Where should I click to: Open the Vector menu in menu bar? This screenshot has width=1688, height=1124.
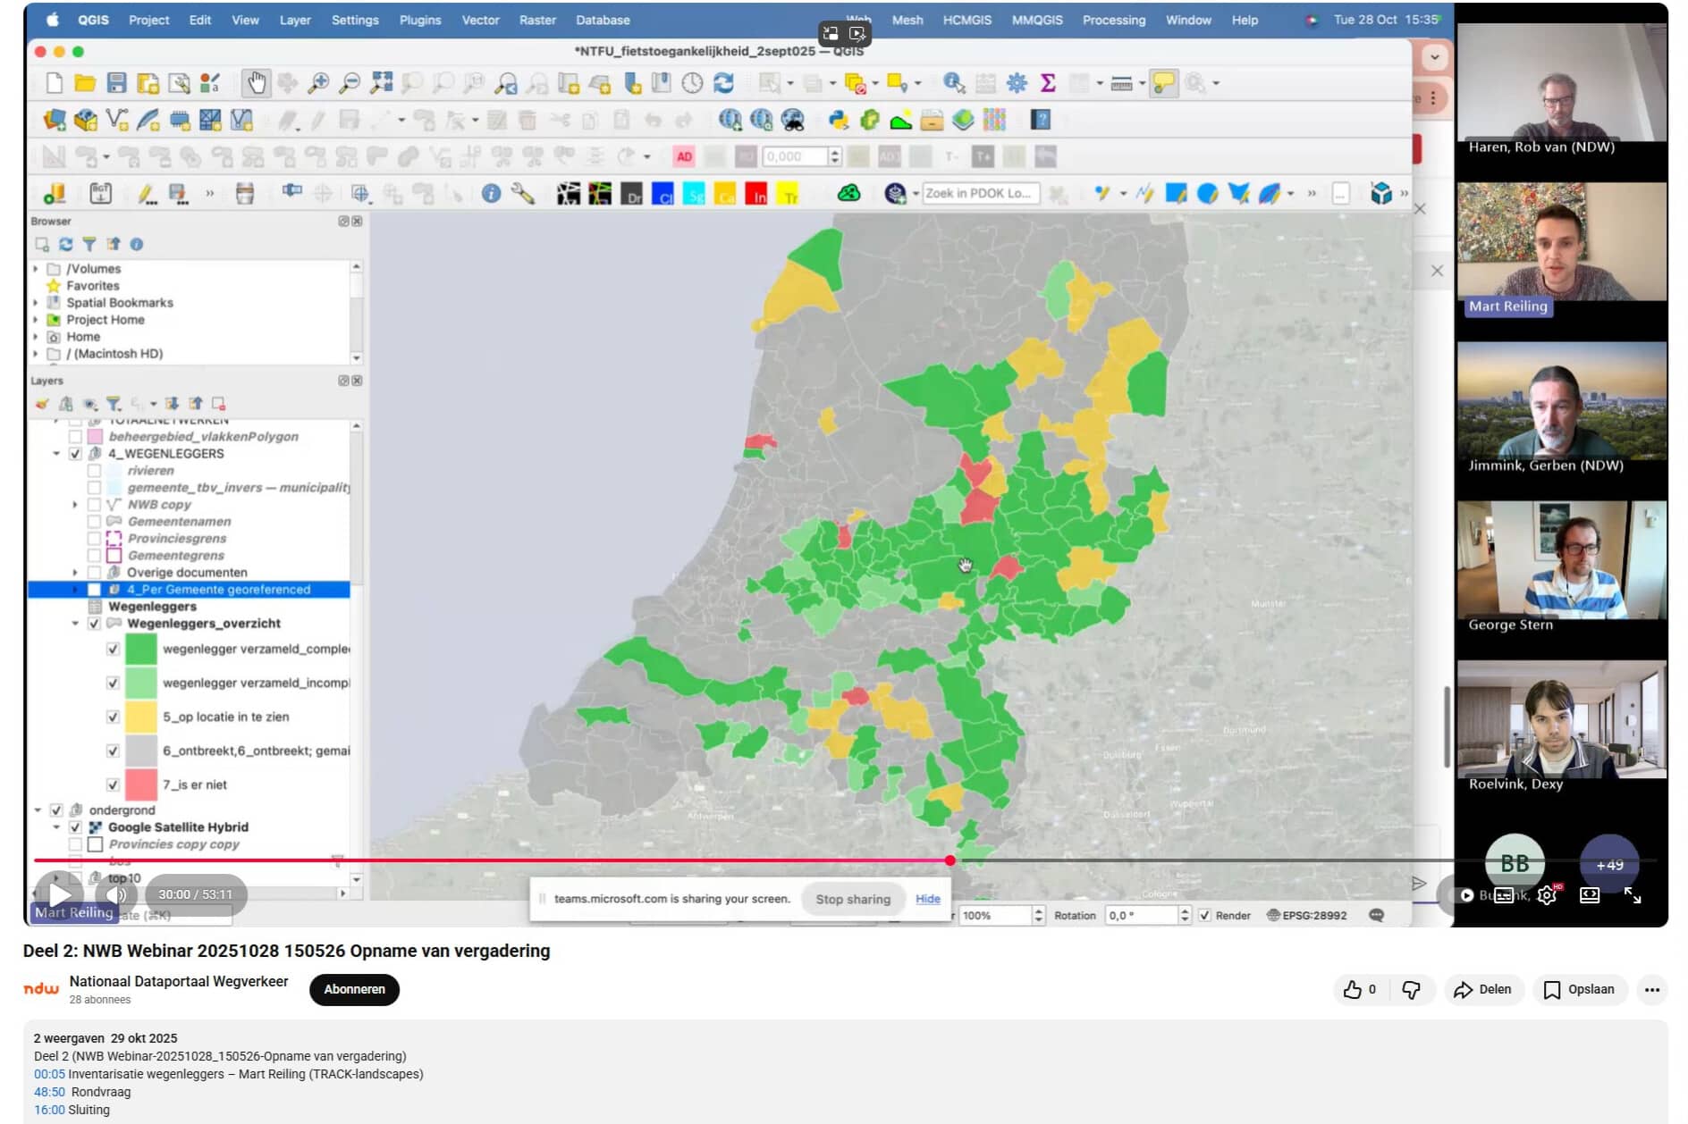[x=480, y=20]
